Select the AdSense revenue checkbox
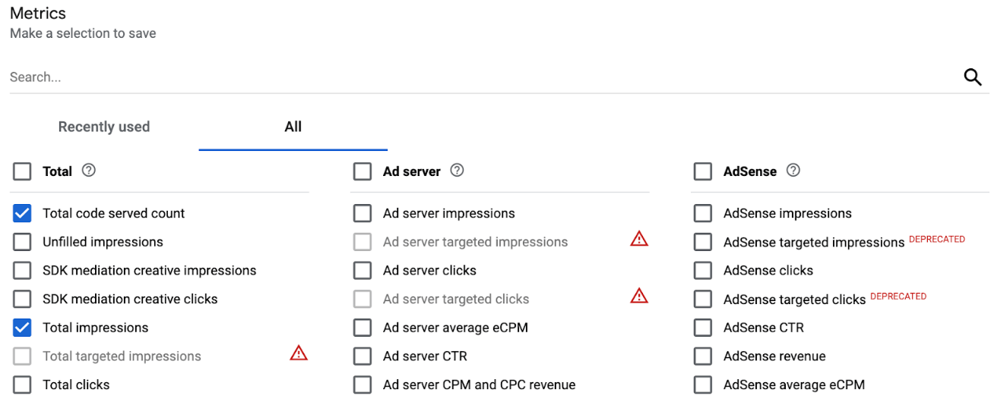 [703, 356]
